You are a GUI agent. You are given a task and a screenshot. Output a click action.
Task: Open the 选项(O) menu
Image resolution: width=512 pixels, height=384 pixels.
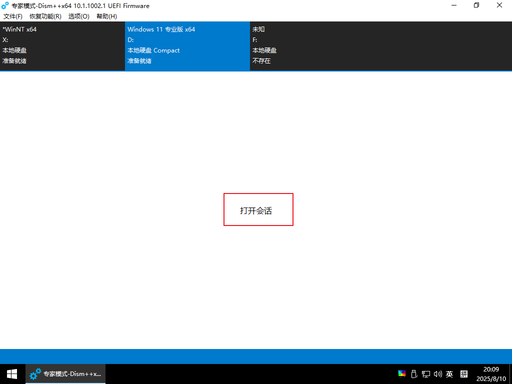78,16
